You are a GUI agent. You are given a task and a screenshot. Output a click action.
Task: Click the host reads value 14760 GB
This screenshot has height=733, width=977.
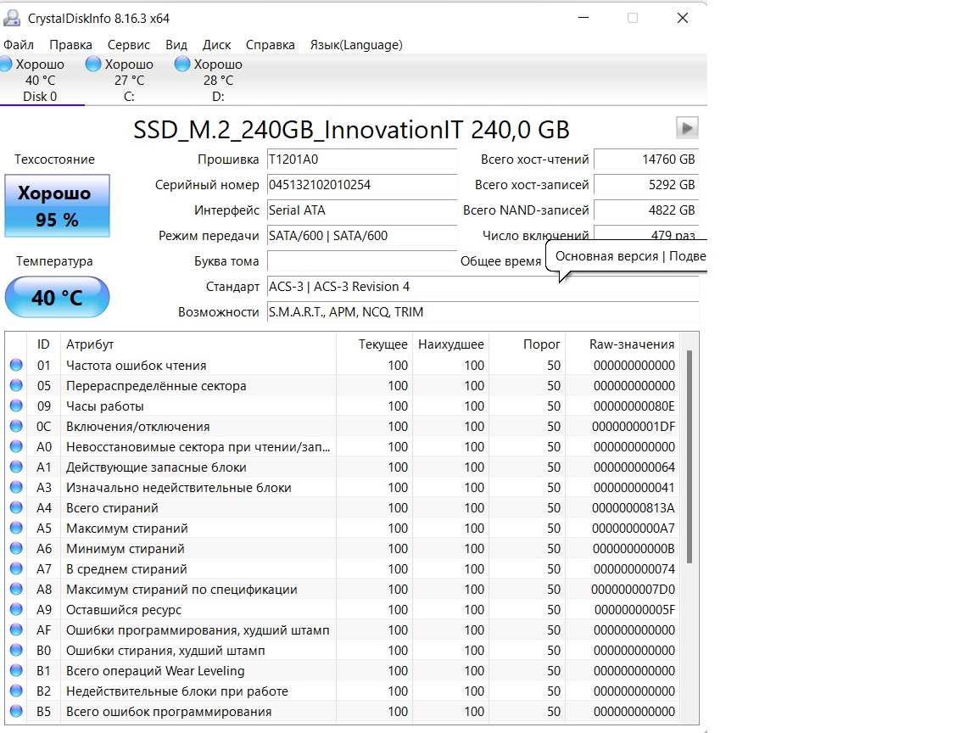tap(646, 159)
